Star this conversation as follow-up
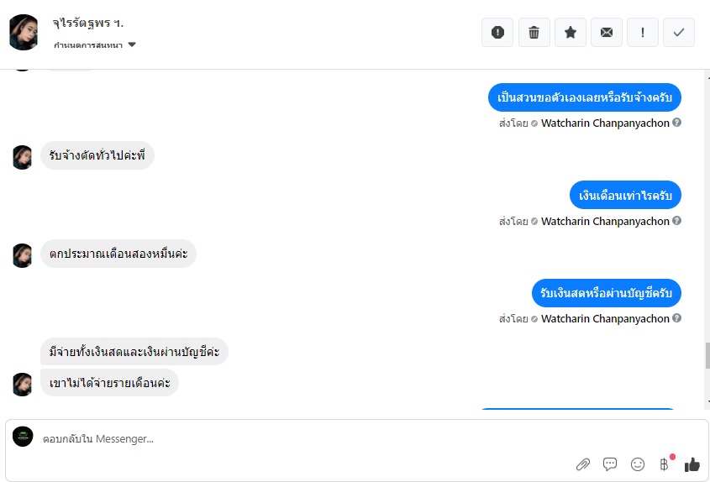 pos(571,32)
